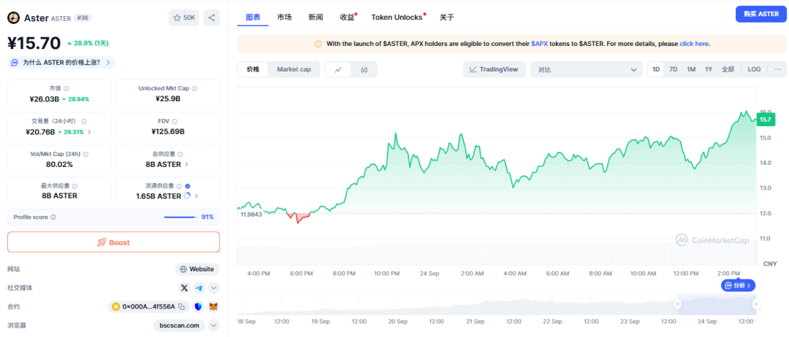The height and width of the screenshot is (337, 789).
Task: Select the 价格 chart toggle
Action: pos(253,69)
